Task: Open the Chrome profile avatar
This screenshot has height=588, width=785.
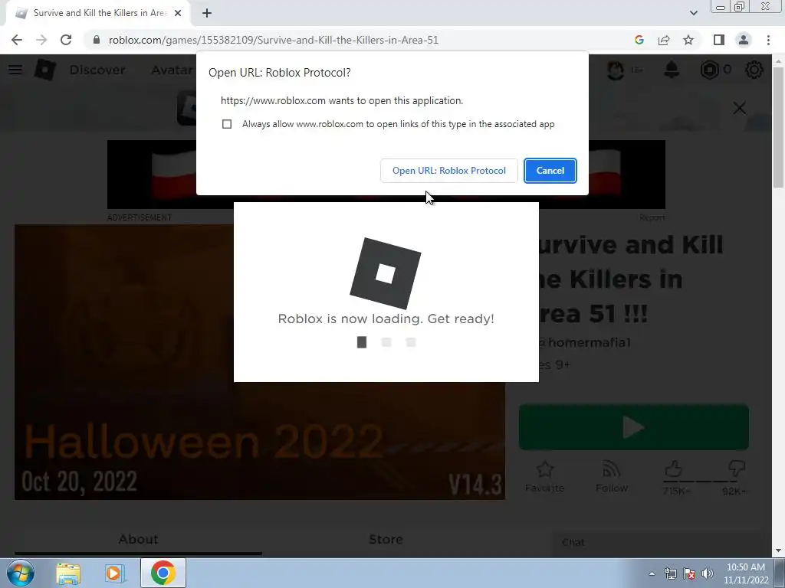Action: 744,40
